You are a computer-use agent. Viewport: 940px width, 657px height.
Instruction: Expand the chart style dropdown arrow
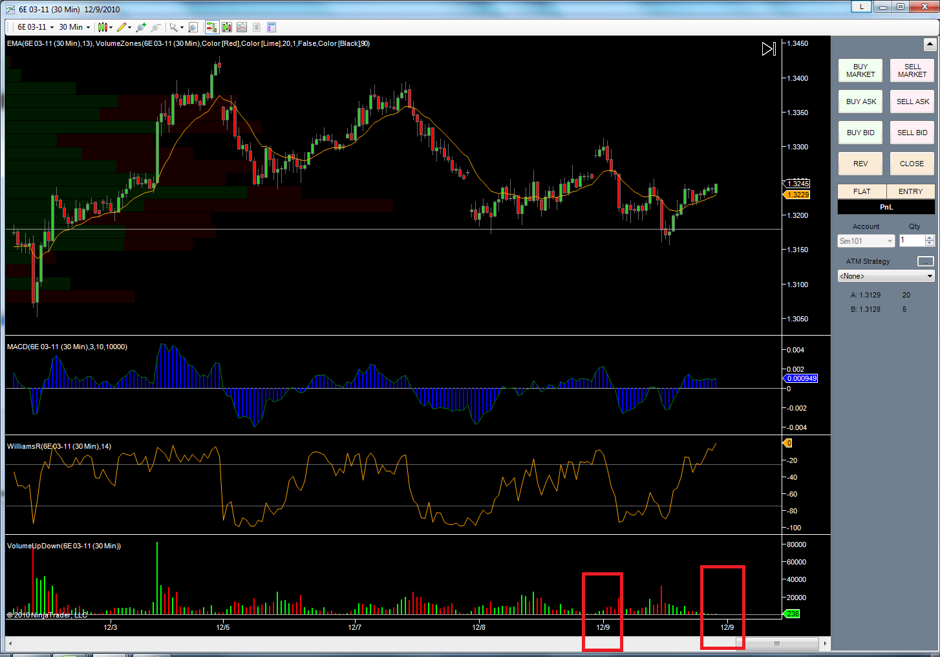click(111, 27)
